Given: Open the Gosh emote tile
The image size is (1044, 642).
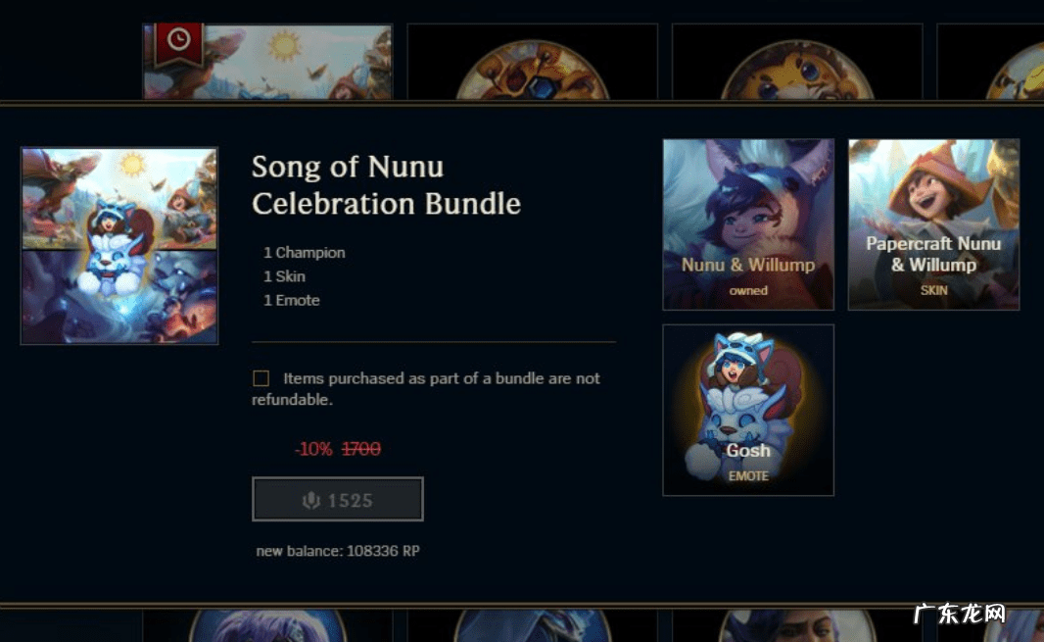Looking at the screenshot, I should tap(748, 410).
